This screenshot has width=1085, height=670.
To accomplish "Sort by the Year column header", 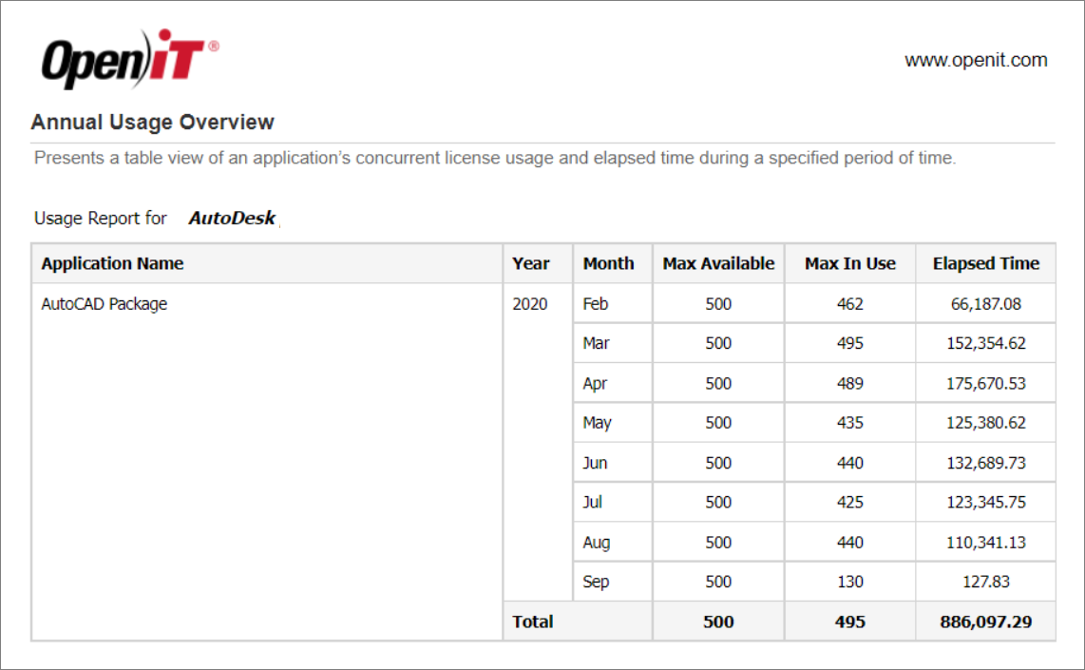I will pyautogui.click(x=531, y=263).
